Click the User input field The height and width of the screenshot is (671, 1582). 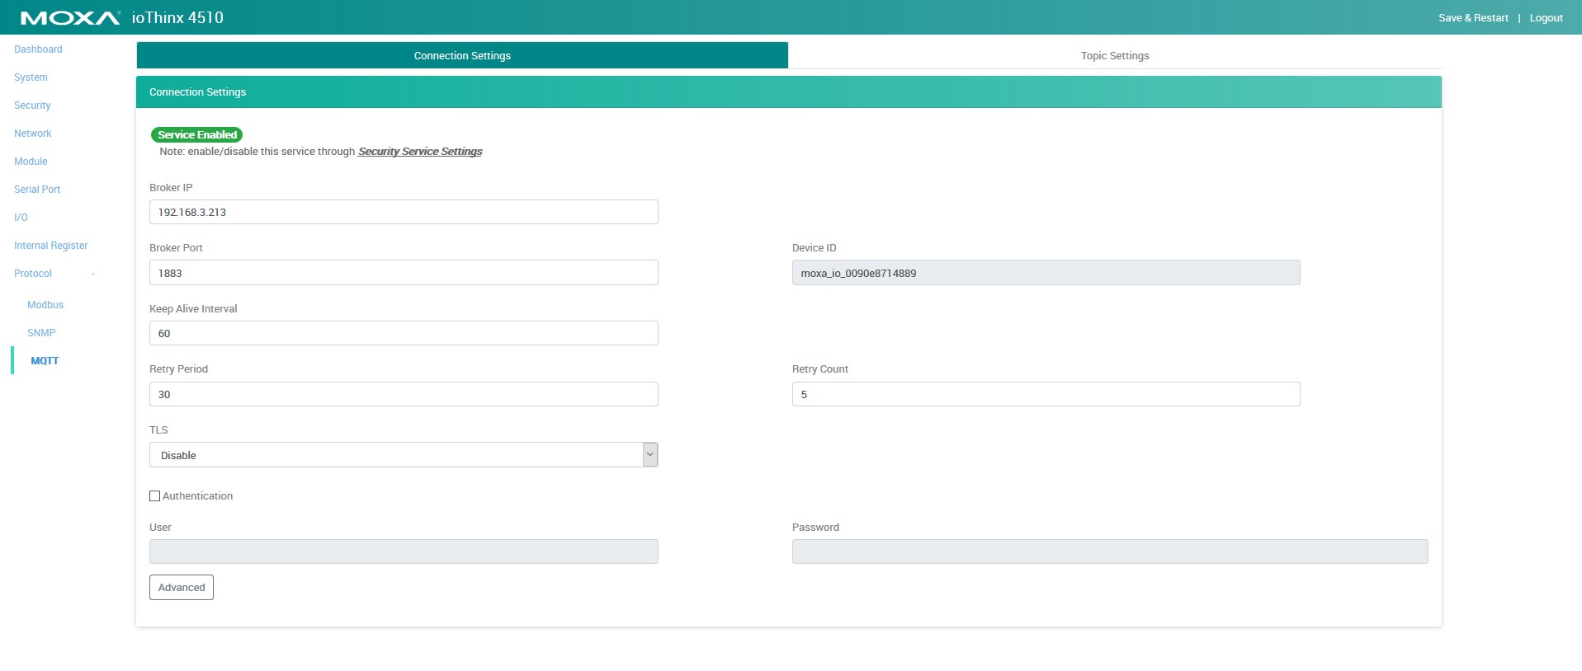[404, 551]
